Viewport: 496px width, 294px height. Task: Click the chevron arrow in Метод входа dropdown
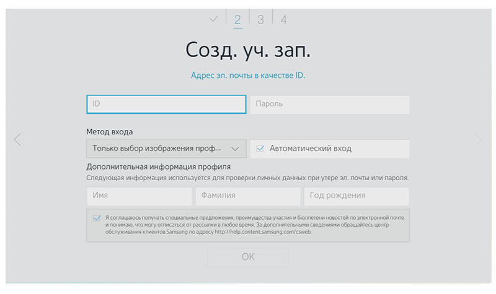[x=234, y=149]
